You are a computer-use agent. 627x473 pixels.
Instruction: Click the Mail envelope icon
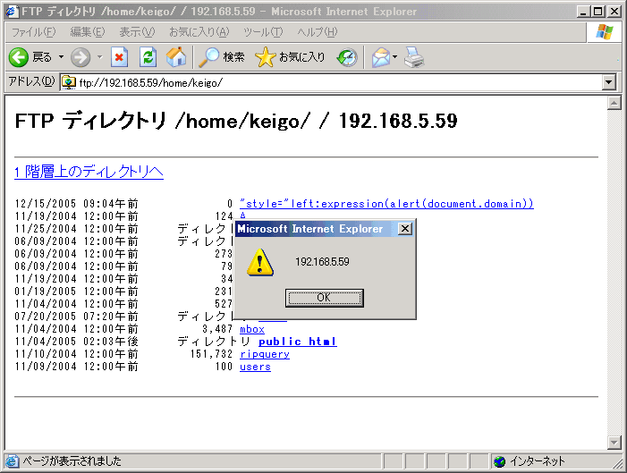point(380,57)
